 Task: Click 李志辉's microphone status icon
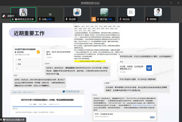[67, 19]
